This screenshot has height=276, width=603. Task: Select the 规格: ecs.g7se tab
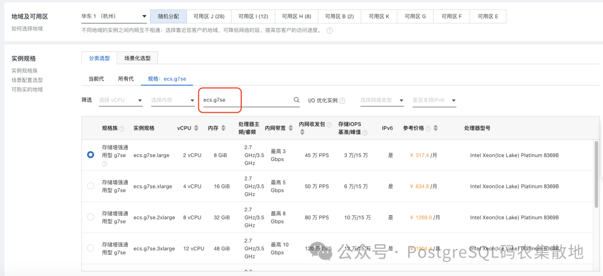[167, 79]
